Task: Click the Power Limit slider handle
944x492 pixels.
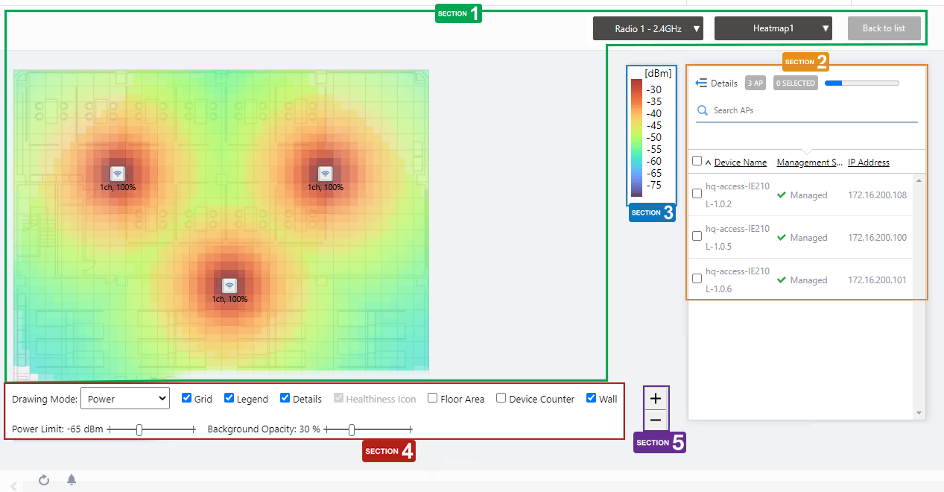Action: (x=139, y=429)
